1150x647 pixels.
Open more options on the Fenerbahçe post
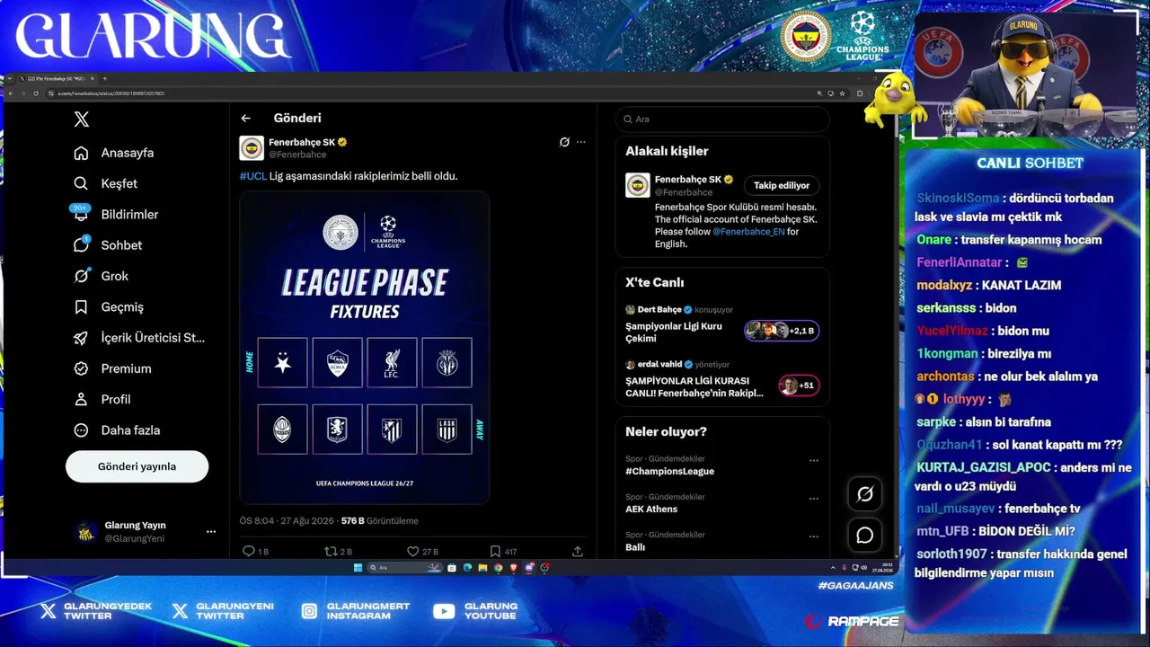point(581,142)
